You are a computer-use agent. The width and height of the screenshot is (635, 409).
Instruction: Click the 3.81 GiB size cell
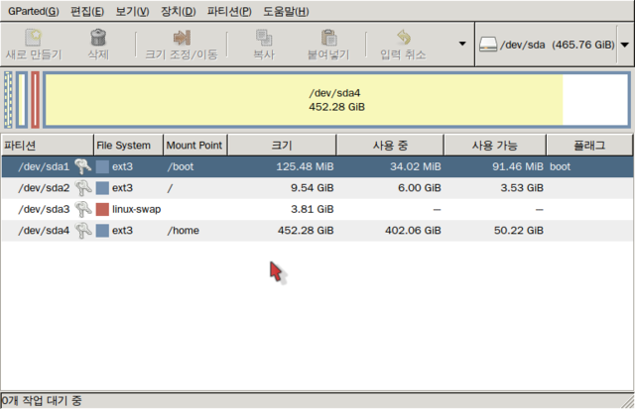click(x=313, y=209)
